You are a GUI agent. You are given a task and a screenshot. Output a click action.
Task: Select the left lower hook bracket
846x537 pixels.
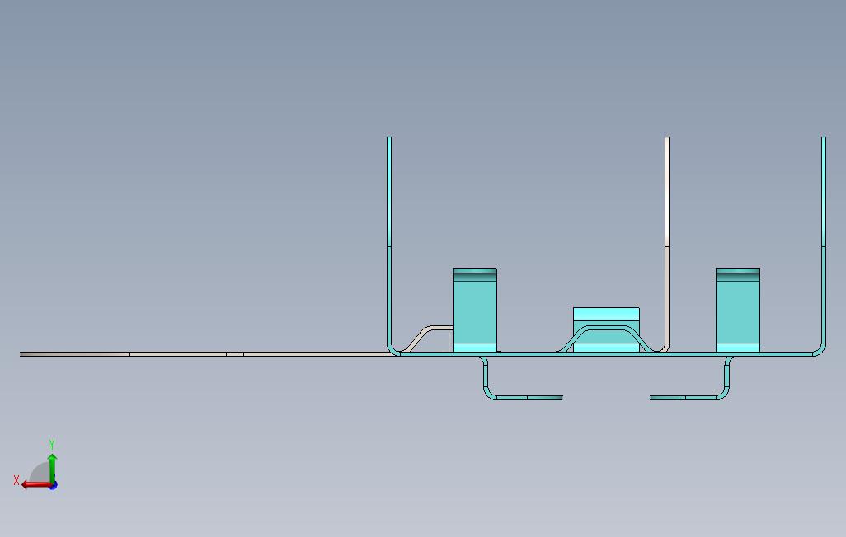coord(487,379)
